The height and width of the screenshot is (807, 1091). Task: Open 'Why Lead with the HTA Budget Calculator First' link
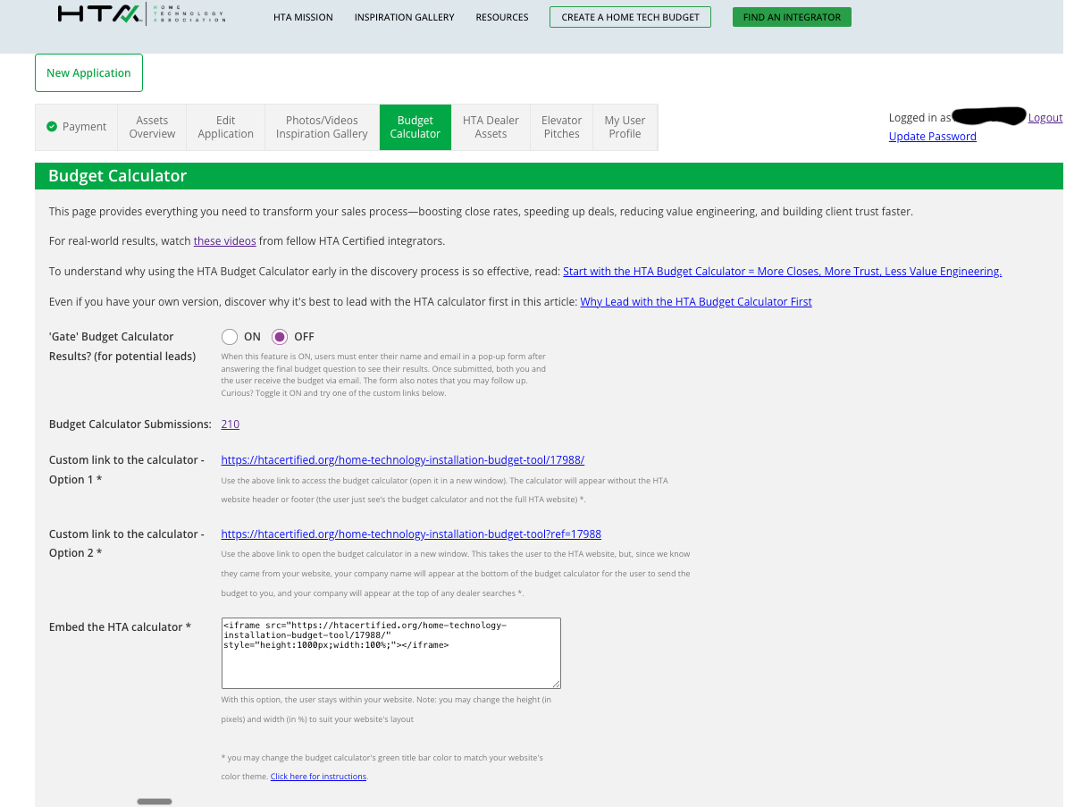pyautogui.click(x=696, y=302)
